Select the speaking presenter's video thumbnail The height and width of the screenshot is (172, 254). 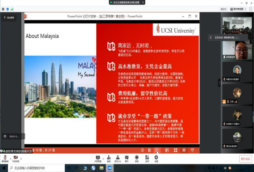[x=237, y=50]
